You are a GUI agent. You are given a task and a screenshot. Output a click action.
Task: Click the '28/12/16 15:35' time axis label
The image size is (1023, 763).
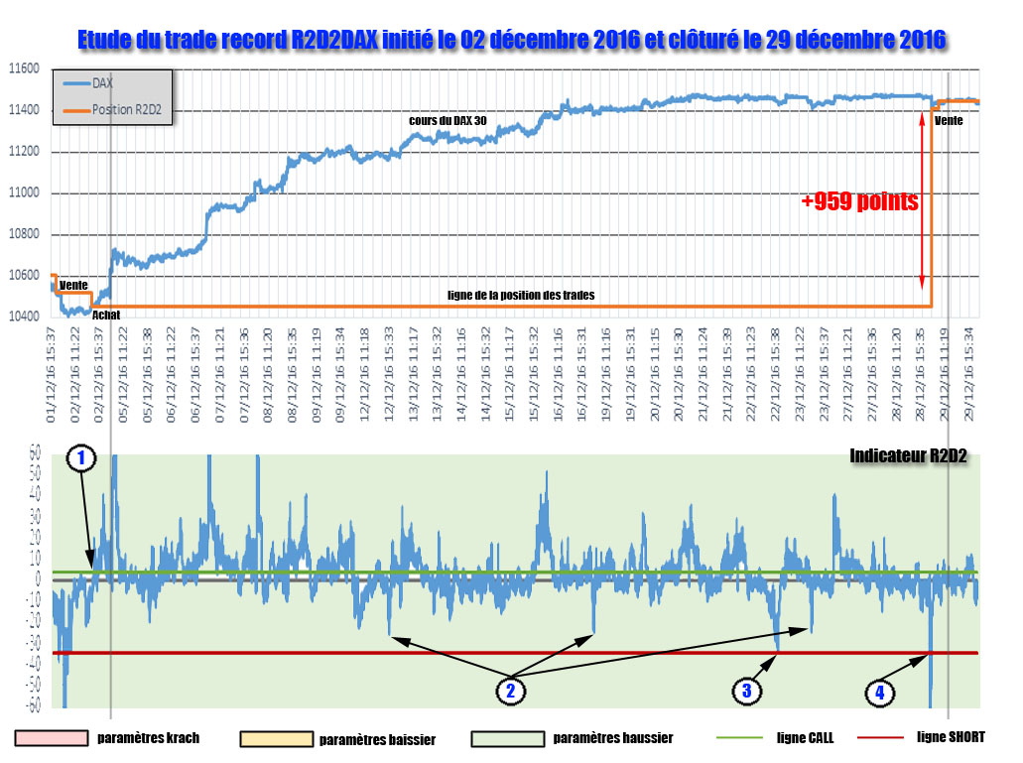tap(921, 375)
